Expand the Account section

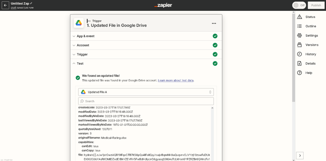pos(146,45)
